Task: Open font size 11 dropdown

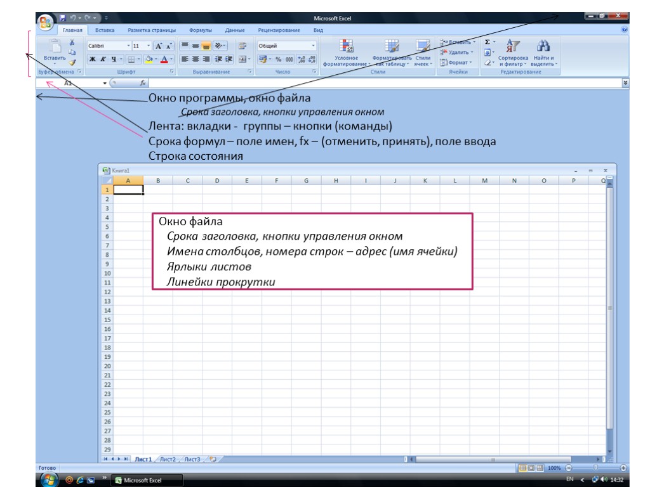Action: (x=149, y=46)
